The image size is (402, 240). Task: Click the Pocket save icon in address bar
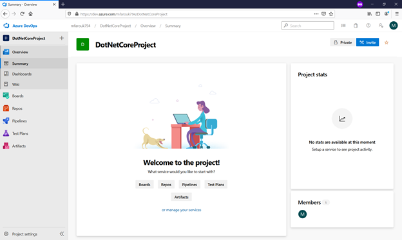[x=323, y=14]
